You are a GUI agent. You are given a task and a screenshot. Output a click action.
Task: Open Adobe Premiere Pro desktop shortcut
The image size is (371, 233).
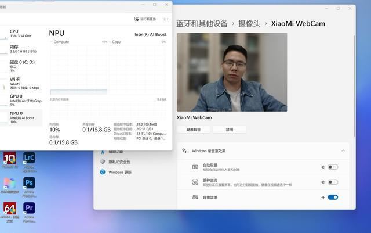click(29, 208)
